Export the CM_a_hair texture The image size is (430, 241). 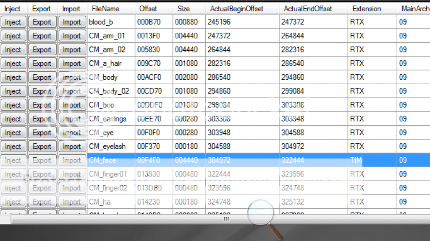[x=42, y=64]
